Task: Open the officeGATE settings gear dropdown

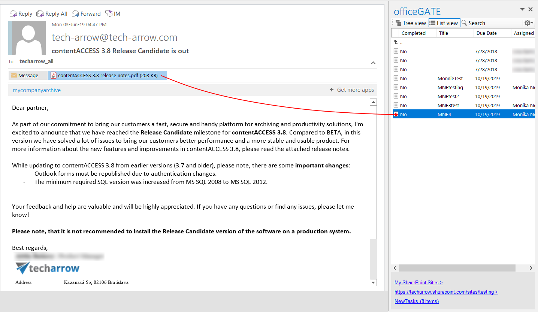Action: (529, 23)
